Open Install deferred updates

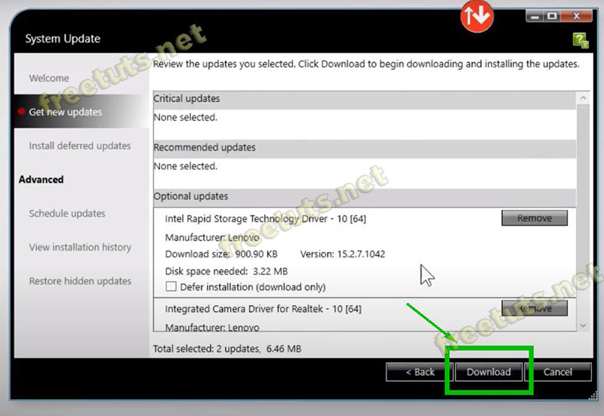pos(80,146)
